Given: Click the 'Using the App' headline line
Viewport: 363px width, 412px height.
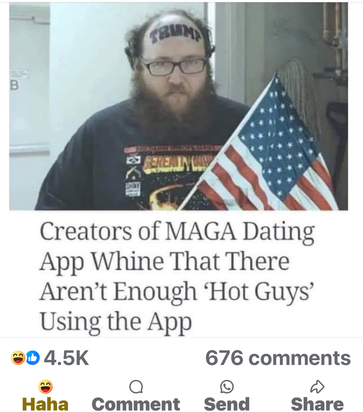Looking at the screenshot, I should click(x=116, y=322).
